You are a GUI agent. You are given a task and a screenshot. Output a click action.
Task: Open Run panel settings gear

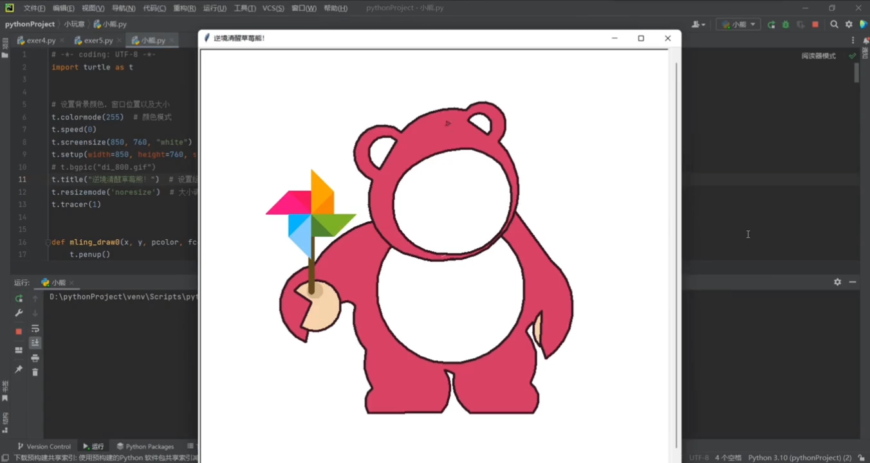pyautogui.click(x=837, y=282)
